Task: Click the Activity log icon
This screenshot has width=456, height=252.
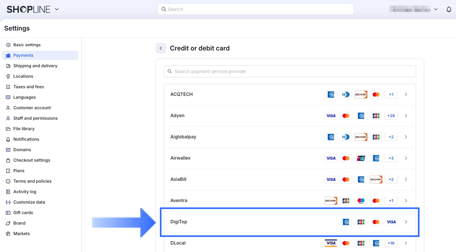Action: point(8,192)
